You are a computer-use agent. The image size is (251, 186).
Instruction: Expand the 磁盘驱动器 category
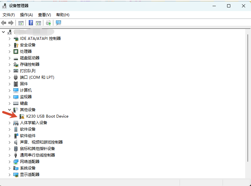tap(10, 58)
